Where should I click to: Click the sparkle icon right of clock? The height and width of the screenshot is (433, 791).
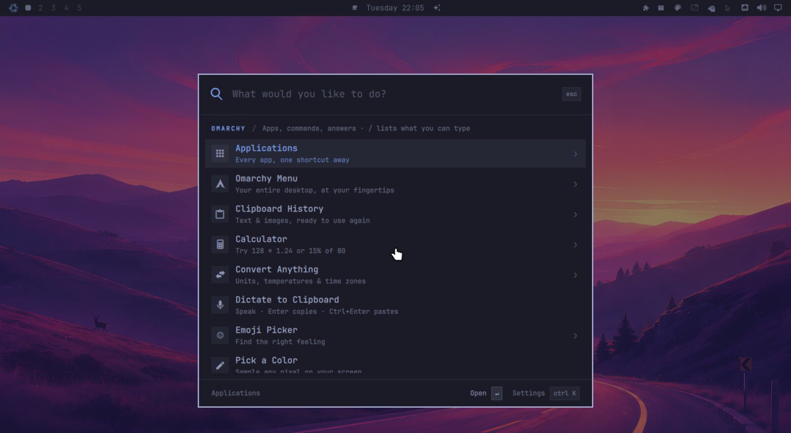[437, 8]
